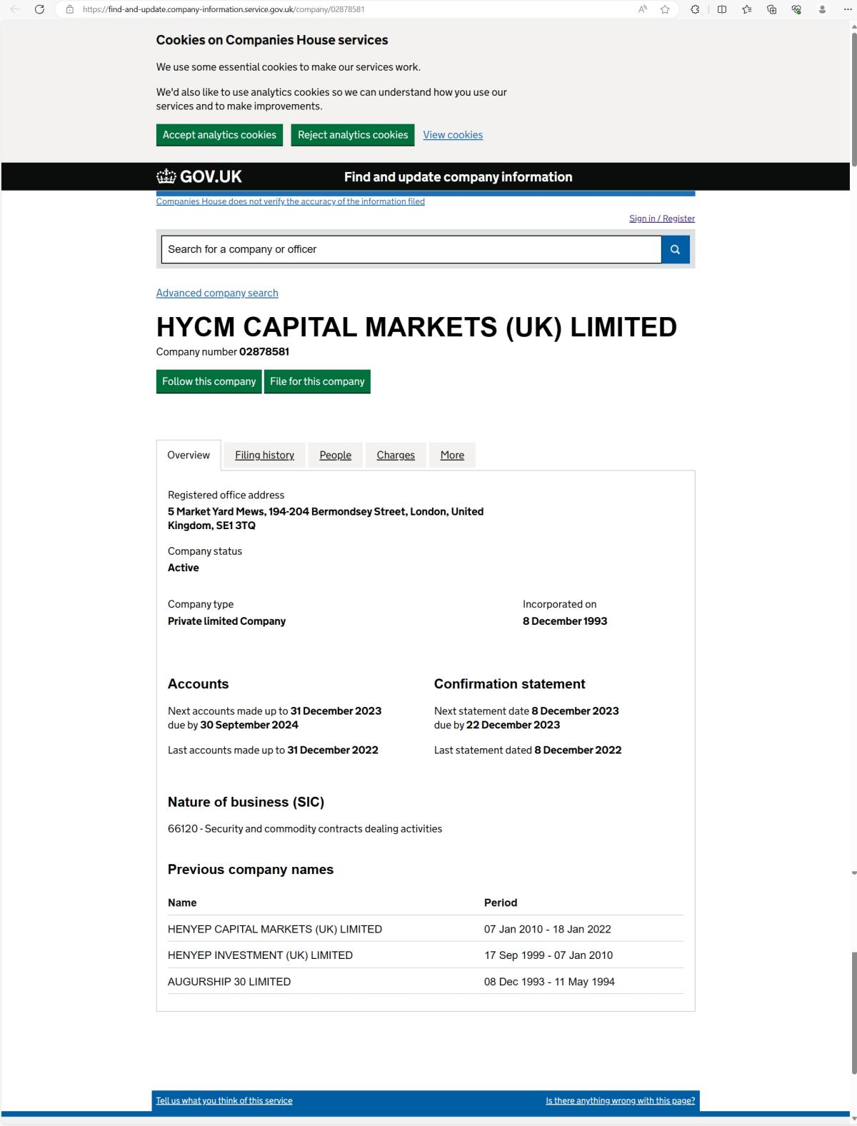
Task: Click Follow this company button
Action: coord(209,381)
